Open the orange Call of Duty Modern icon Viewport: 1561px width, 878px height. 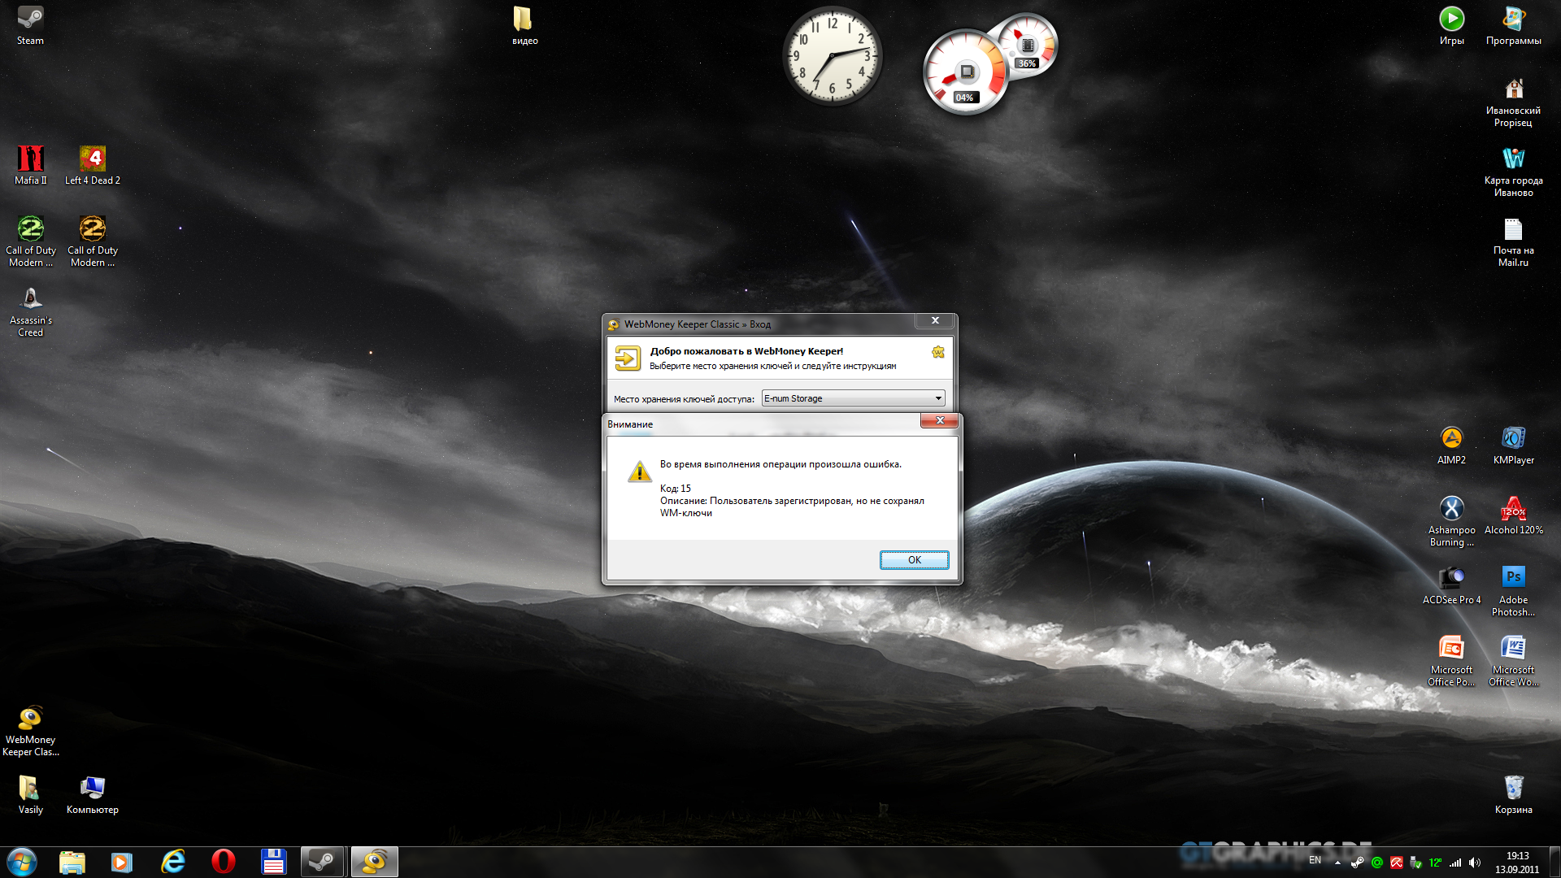93,241
